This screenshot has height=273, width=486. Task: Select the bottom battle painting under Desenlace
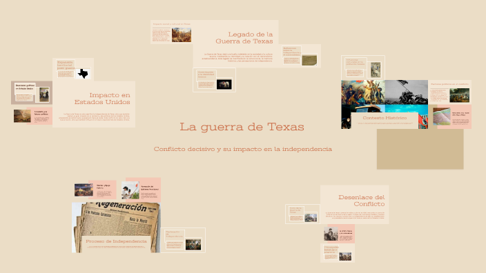(x=345, y=256)
